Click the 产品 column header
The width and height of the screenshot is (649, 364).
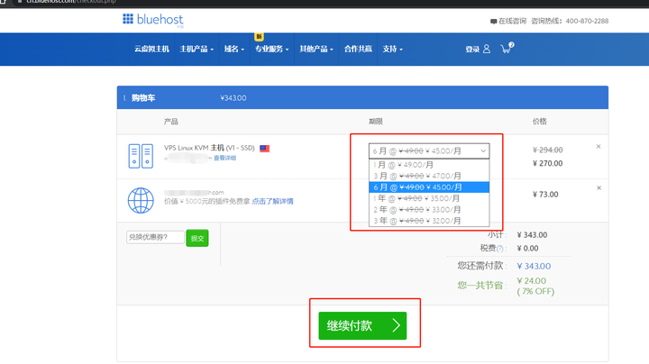point(170,122)
